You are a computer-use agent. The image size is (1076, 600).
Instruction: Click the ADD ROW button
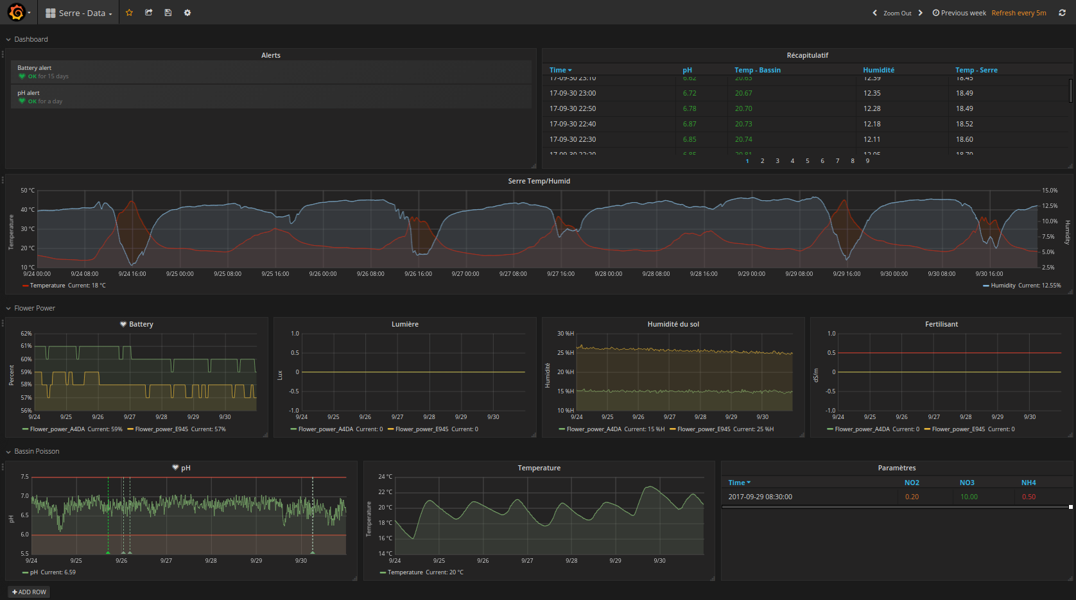(x=29, y=592)
